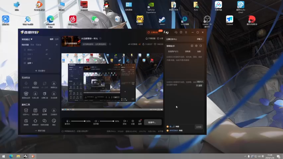Open Windows Start button on taskbar
The height and width of the screenshot is (159, 283).
click(4, 156)
